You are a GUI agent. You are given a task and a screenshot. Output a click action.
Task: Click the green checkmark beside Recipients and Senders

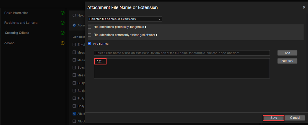[x=63, y=23]
